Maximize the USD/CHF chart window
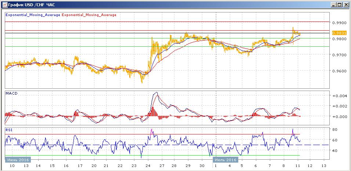351x171 pixels. (340, 4)
